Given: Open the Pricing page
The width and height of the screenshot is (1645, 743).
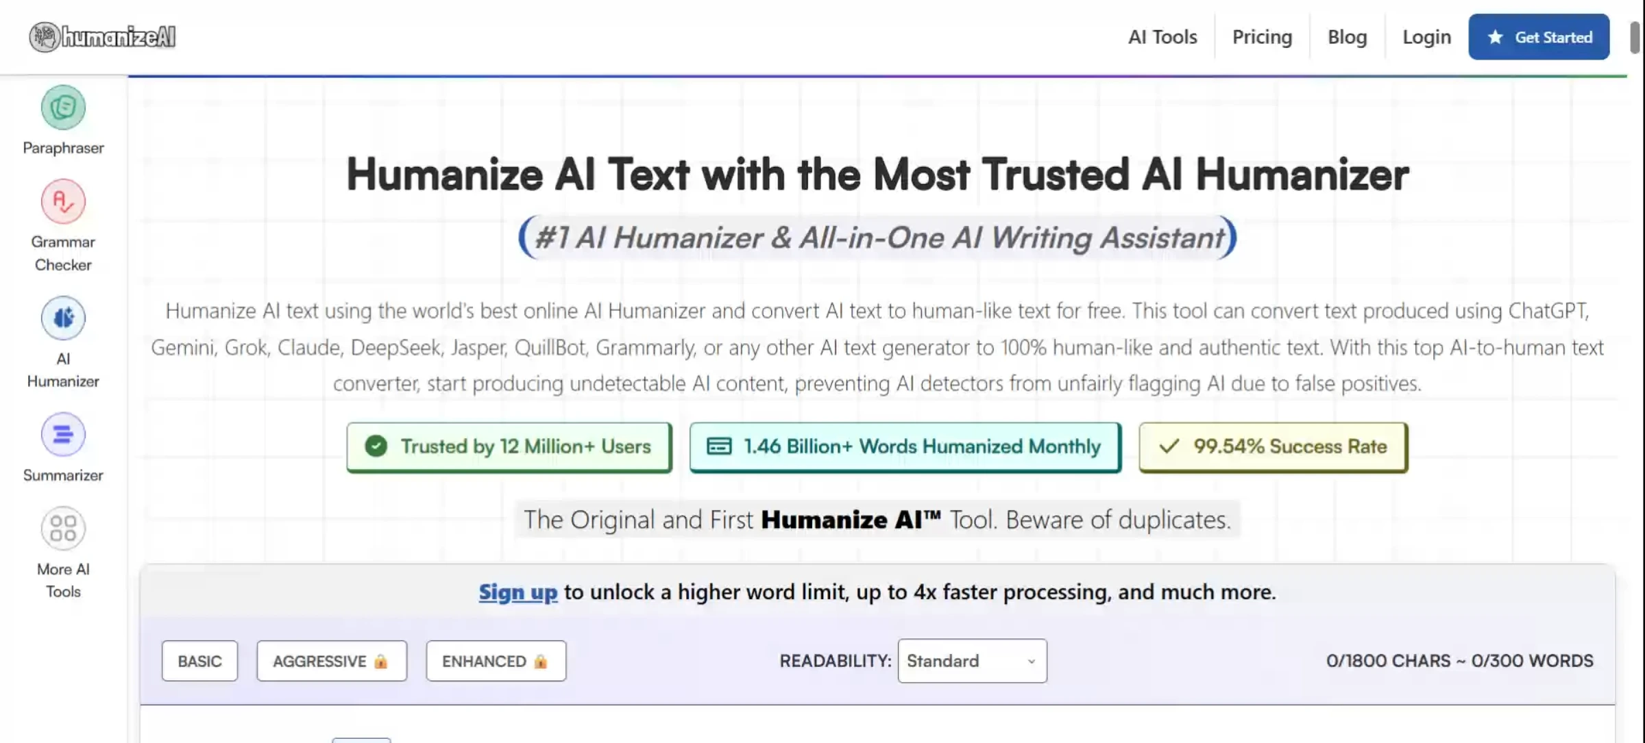Looking at the screenshot, I should (x=1262, y=36).
